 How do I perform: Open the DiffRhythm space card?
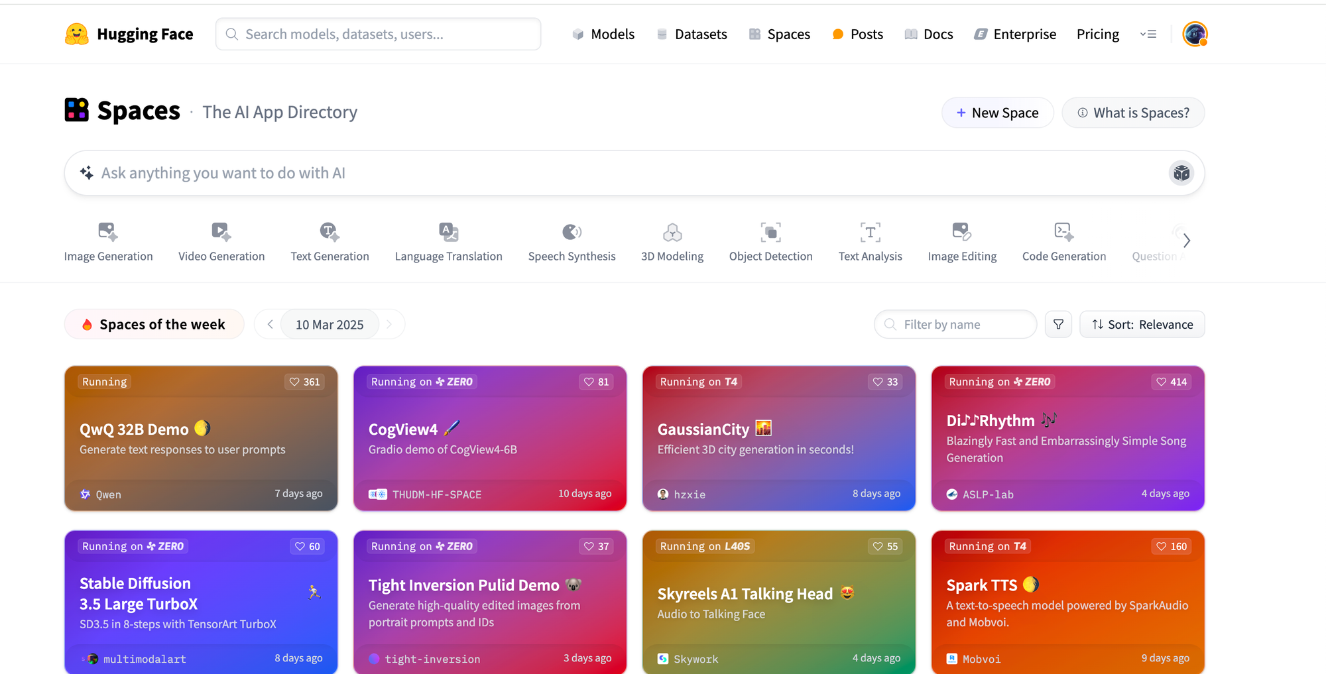coord(1068,438)
